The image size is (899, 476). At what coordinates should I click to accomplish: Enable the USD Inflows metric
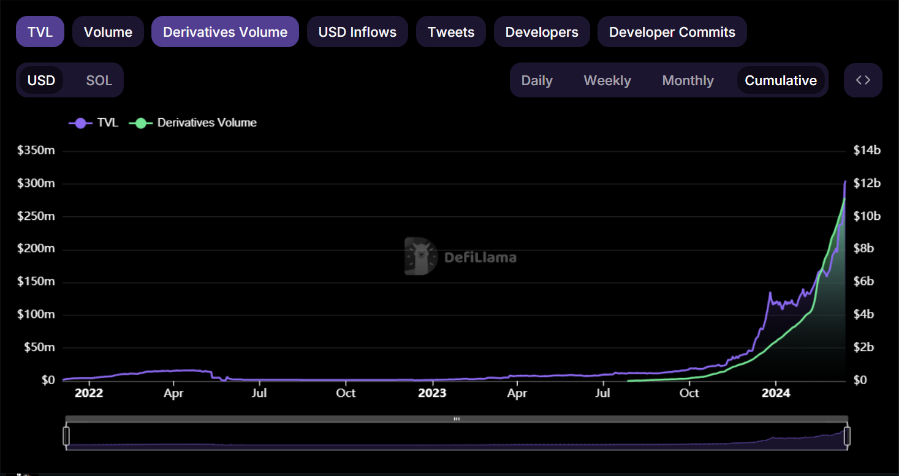357,32
